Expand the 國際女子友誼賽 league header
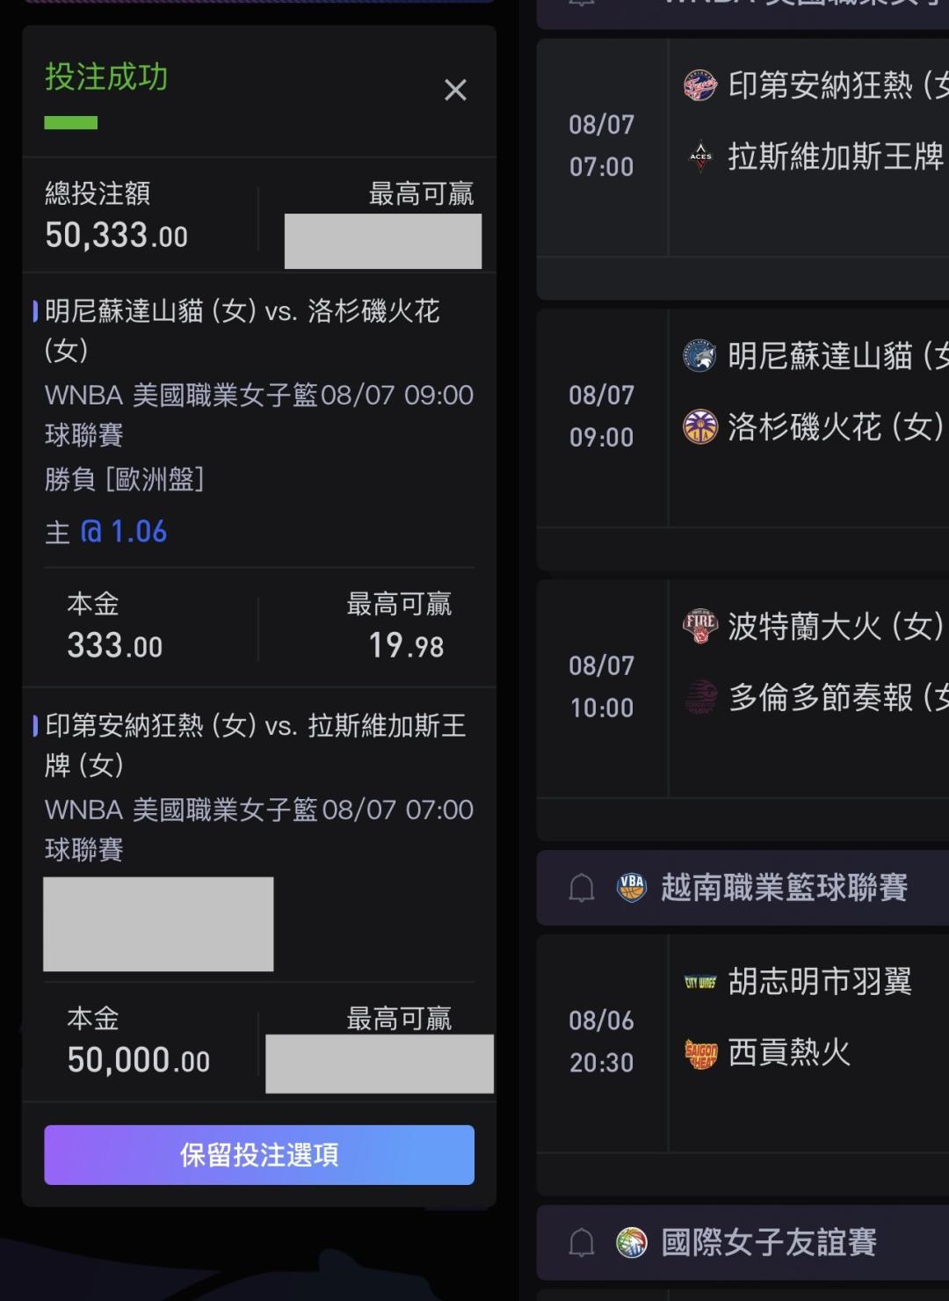The height and width of the screenshot is (1301, 949). coord(743,1242)
